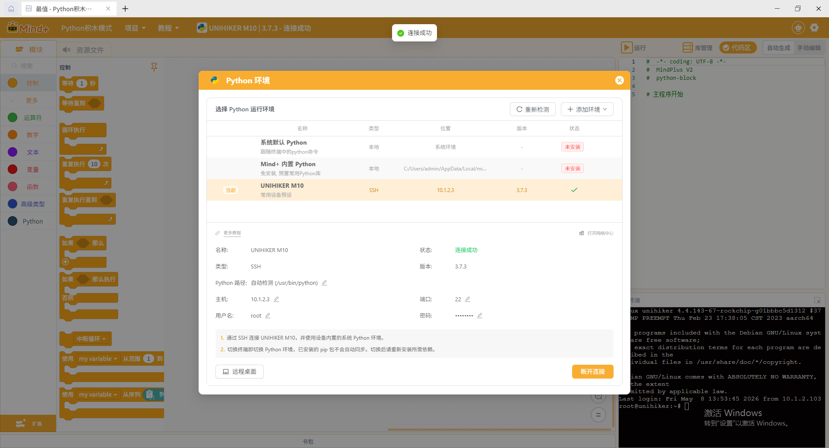
Task: Open the settings gear icon
Action: point(814,28)
